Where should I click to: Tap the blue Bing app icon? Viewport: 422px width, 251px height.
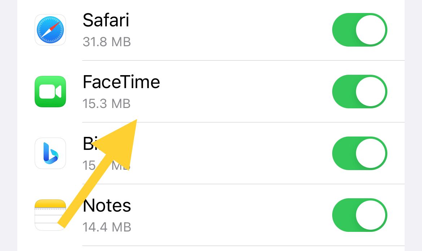click(50, 153)
